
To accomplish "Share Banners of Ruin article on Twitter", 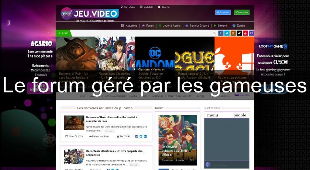I will [x=141, y=136].
